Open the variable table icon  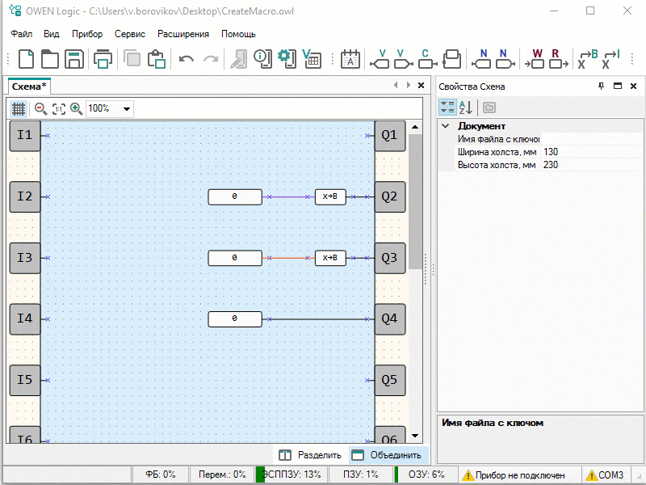[x=311, y=59]
